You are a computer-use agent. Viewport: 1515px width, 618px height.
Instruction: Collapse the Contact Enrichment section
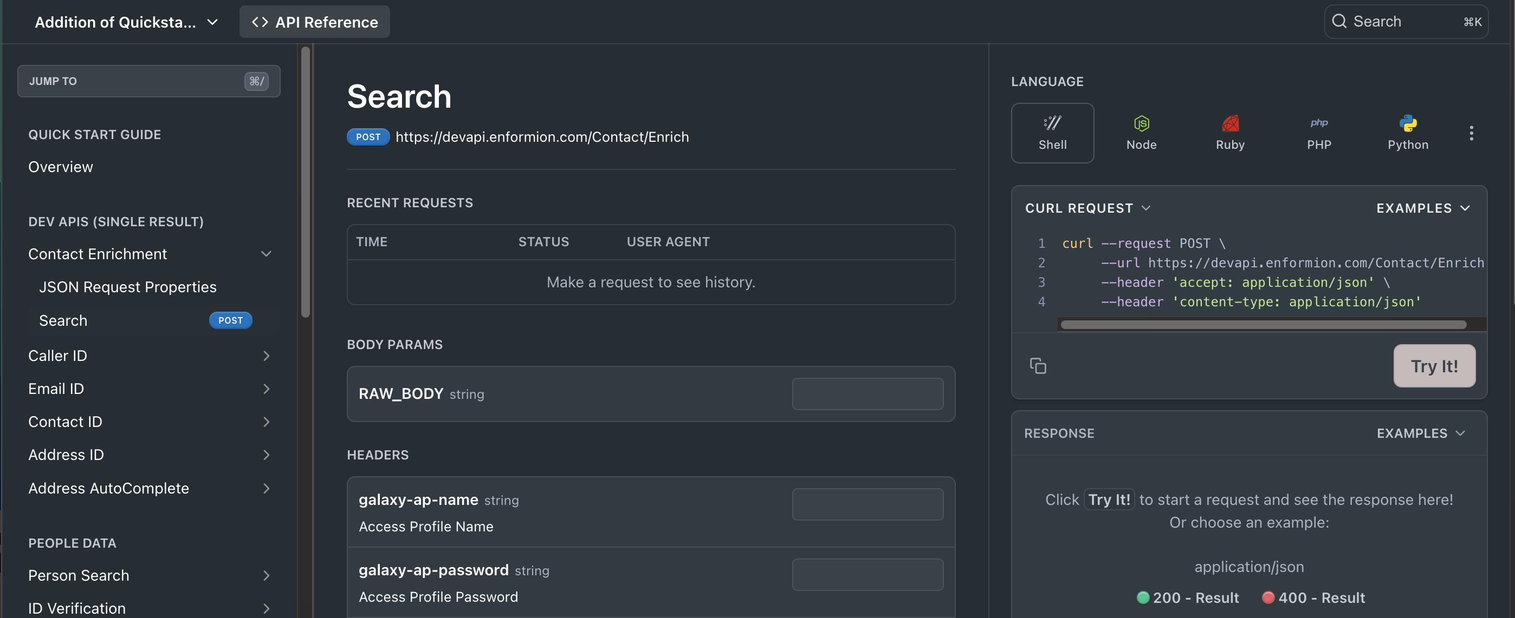[x=266, y=254]
